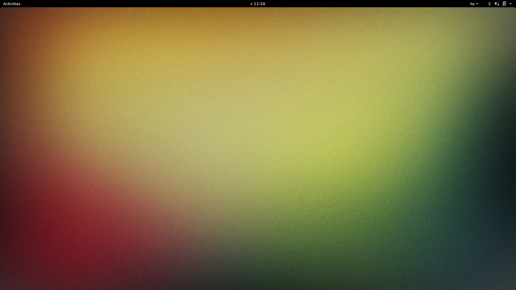Open calendar via day letter v before time
516x290 pixels.
[x=252, y=4]
